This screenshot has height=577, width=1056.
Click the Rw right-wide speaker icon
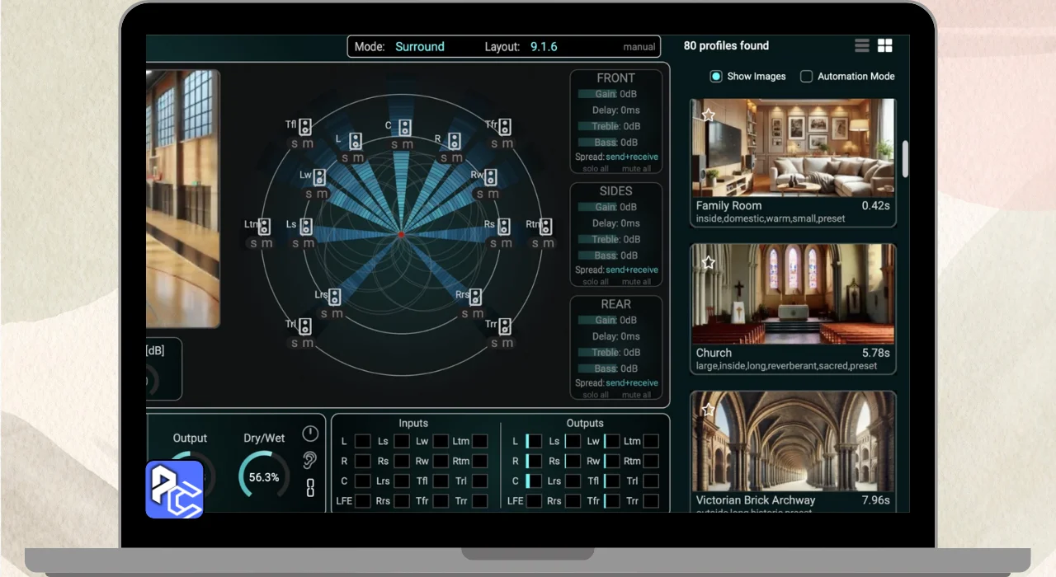click(x=491, y=177)
